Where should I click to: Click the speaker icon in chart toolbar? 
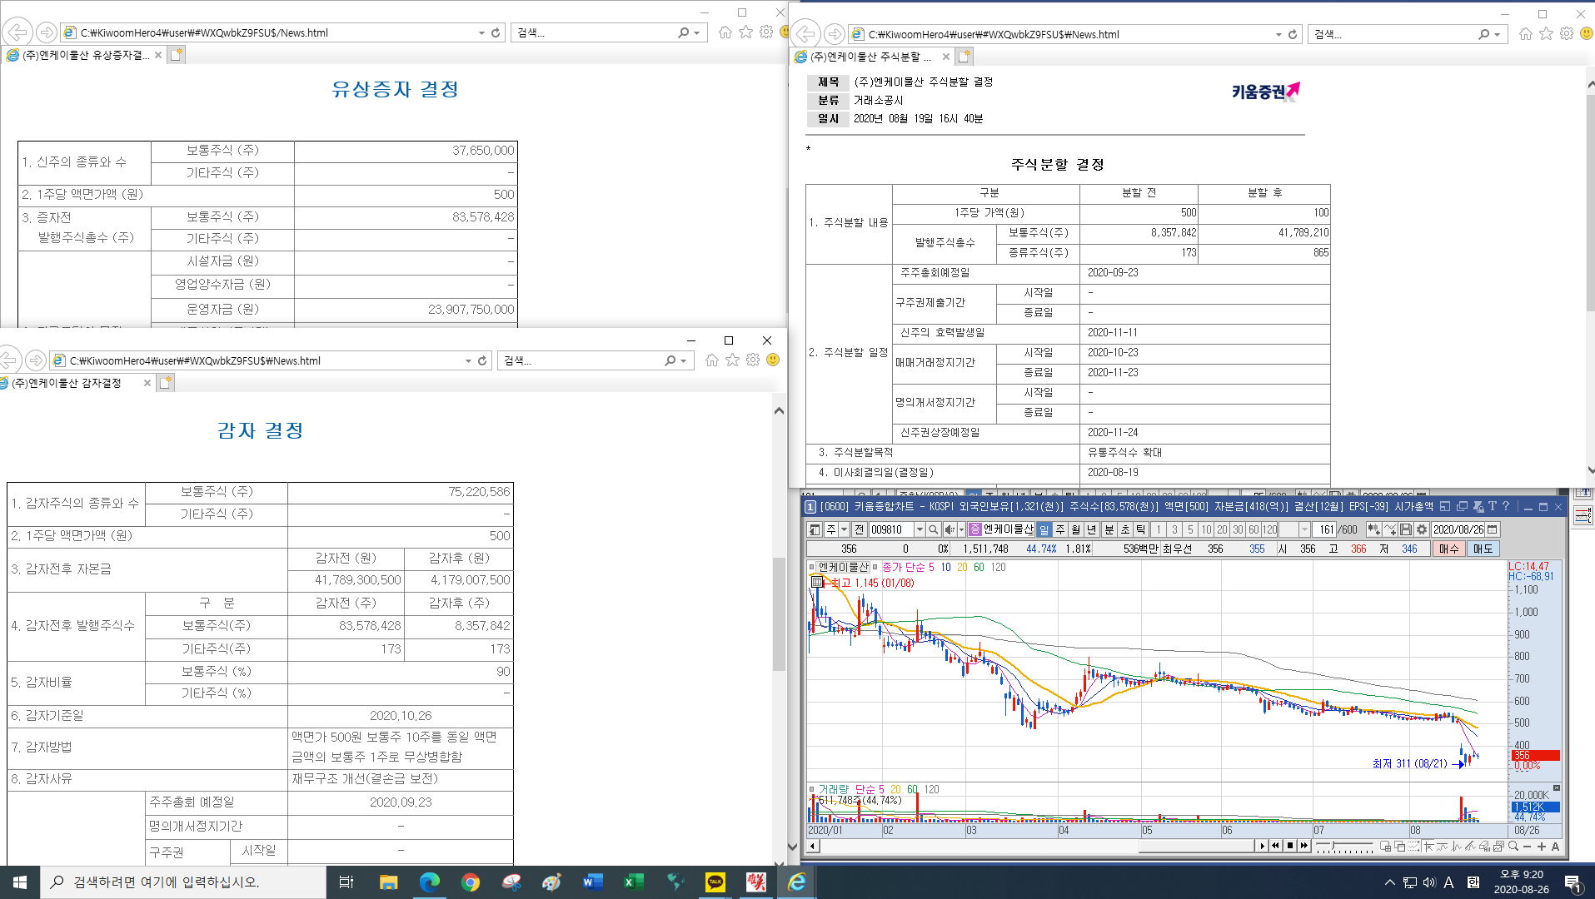(950, 529)
